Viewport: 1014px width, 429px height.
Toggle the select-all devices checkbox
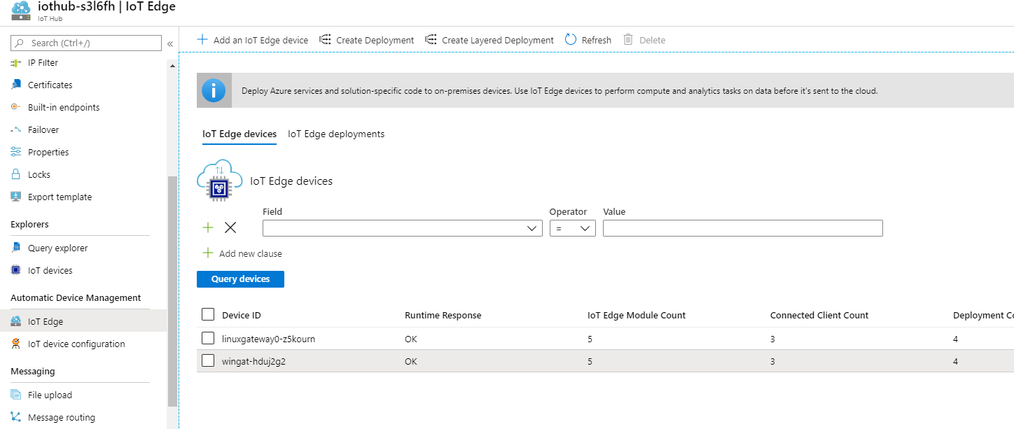point(208,315)
